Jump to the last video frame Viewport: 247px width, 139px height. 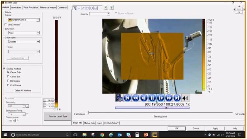(x=177, y=98)
